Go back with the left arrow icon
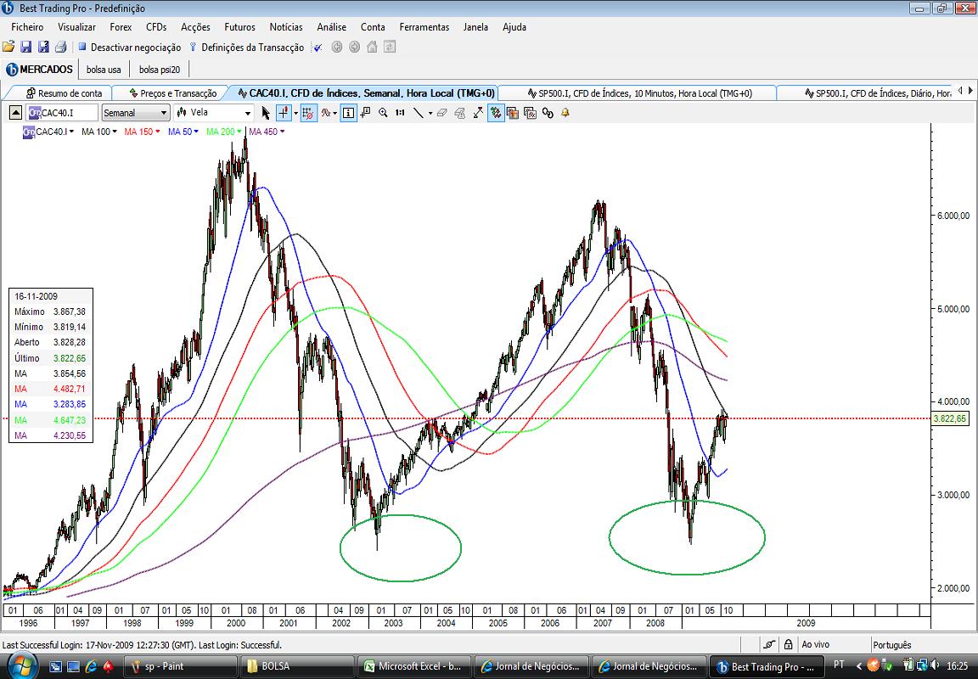The height and width of the screenshot is (679, 978). point(337,47)
